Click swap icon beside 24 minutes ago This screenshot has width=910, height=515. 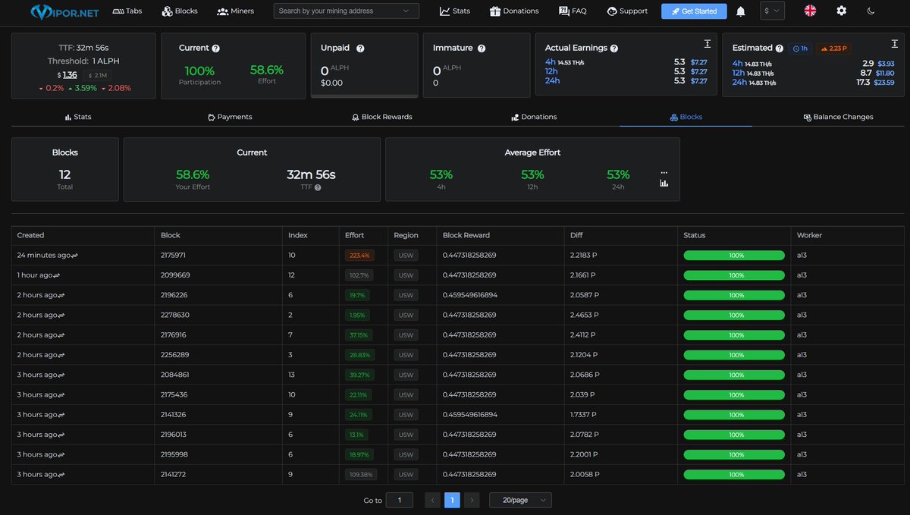coord(76,256)
